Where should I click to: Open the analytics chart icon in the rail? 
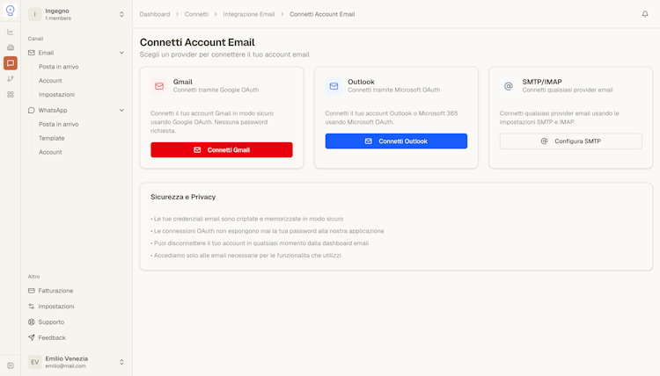[11, 32]
